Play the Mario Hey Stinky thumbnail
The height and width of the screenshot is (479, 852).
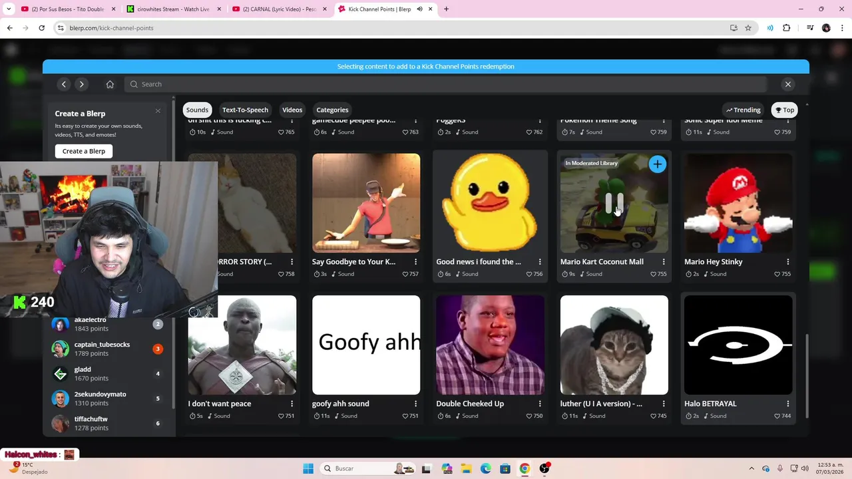[738, 203]
